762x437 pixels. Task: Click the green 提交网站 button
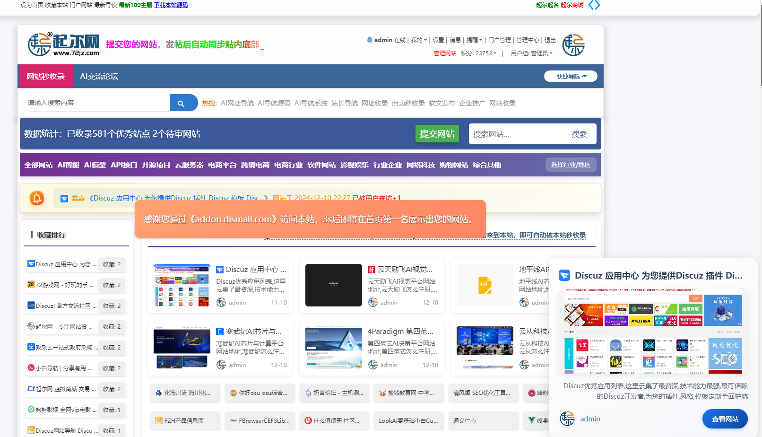[437, 134]
